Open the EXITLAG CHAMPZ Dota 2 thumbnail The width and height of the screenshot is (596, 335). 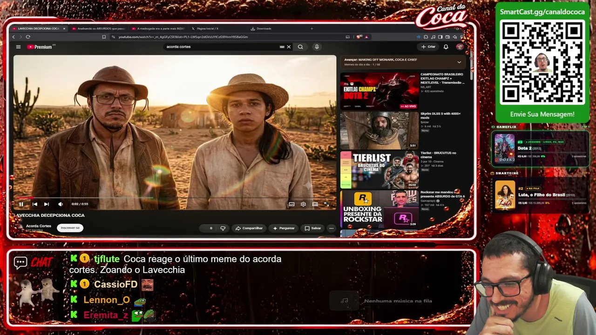379,91
